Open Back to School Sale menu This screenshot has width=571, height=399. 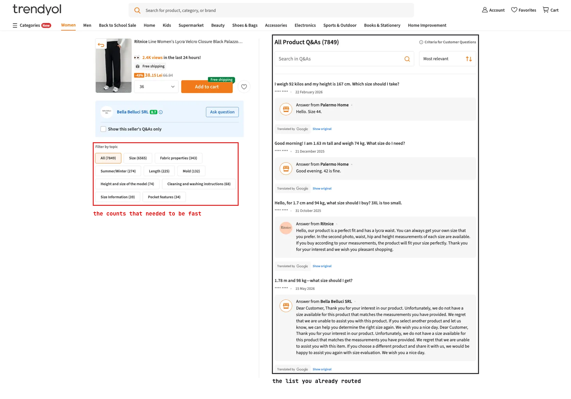118,25
